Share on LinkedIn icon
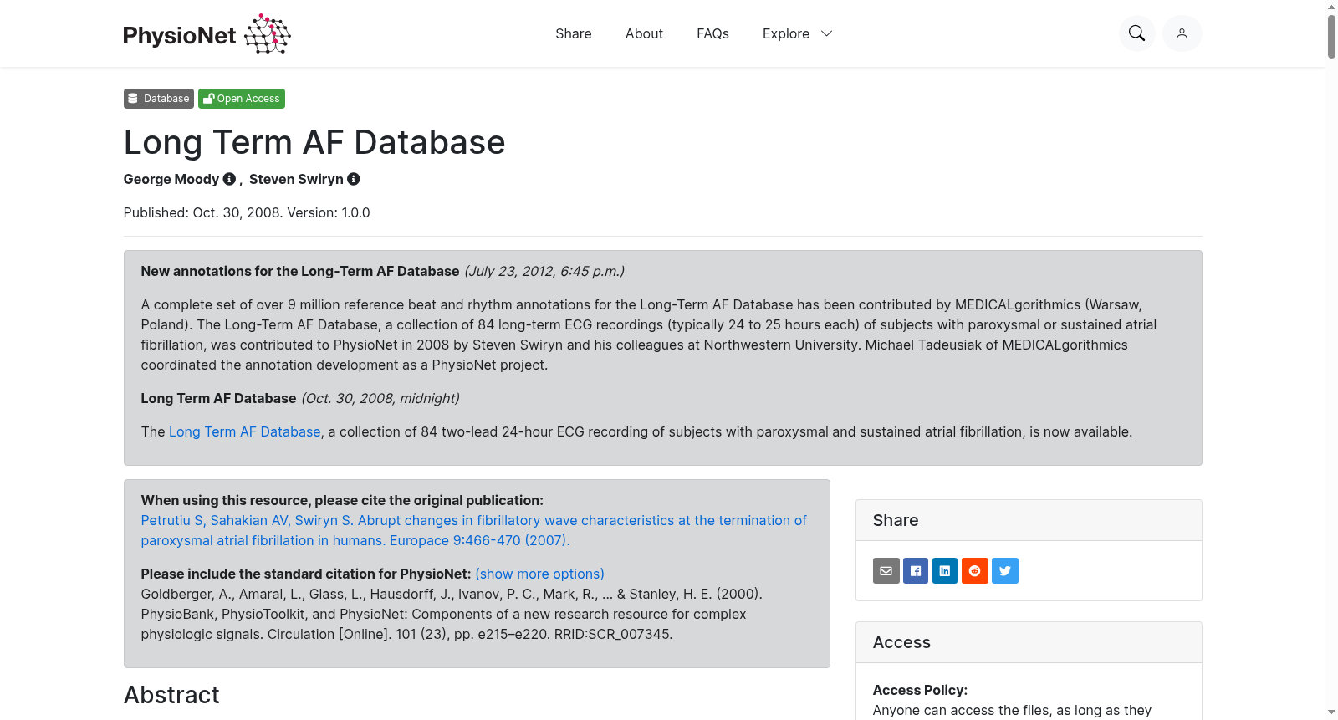The width and height of the screenshot is (1338, 720). pos(945,570)
